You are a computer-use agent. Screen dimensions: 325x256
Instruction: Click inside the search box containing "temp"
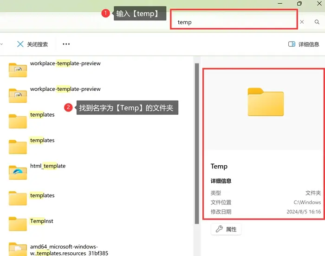pyautogui.click(x=232, y=22)
